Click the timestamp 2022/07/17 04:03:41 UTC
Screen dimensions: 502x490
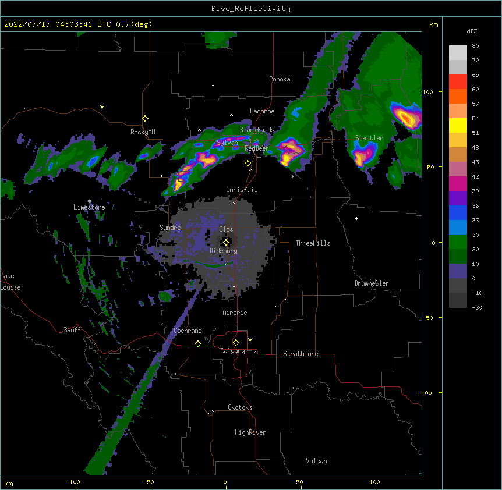click(x=57, y=24)
